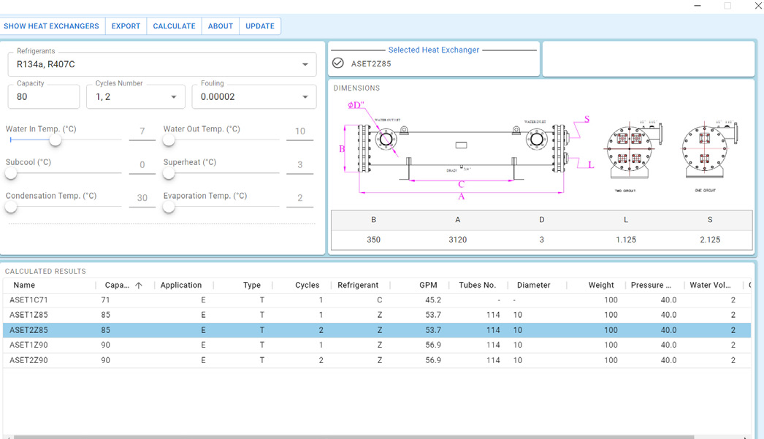Expand the Cycles Number dropdown
The height and width of the screenshot is (439, 764).
(x=173, y=97)
